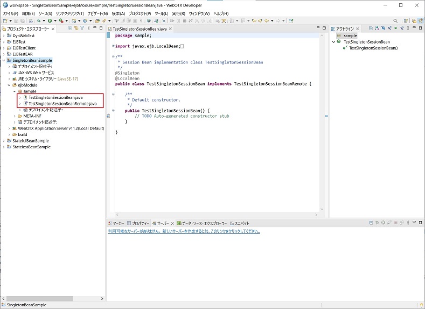The height and width of the screenshot is (309, 425).
Task: Expand the StatefulBeanSample project
Action: (4, 141)
